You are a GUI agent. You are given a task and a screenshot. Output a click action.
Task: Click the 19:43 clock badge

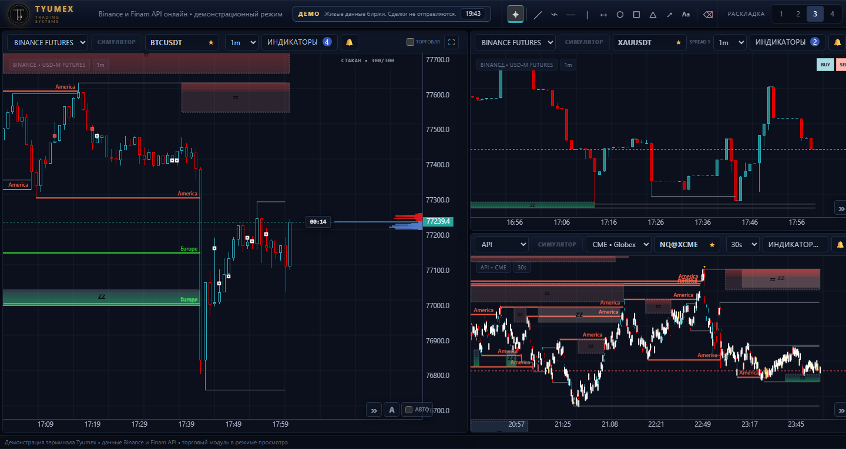[x=473, y=13]
